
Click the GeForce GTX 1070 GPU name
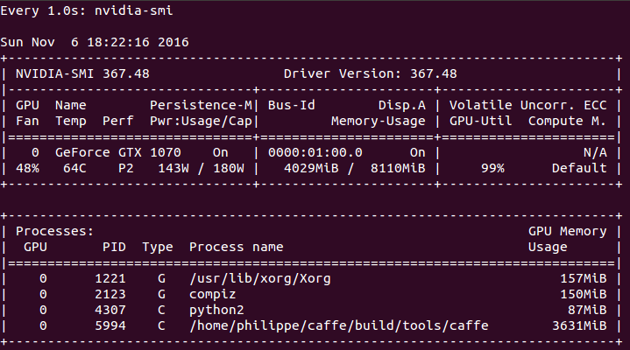click(x=118, y=152)
